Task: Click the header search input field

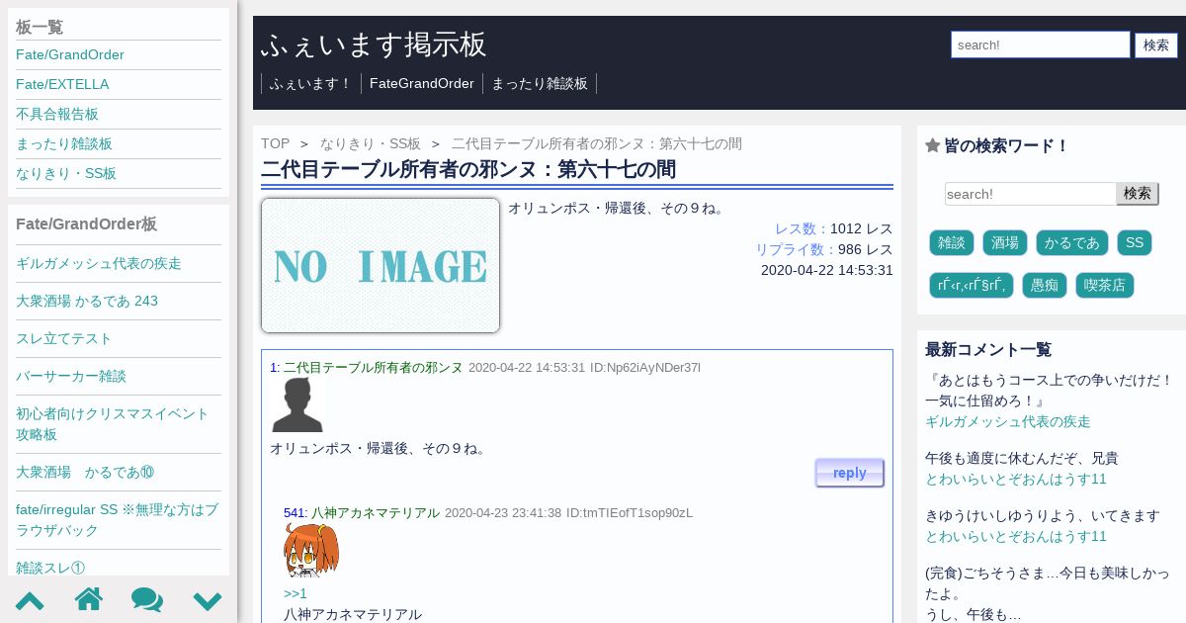Action: click(1041, 44)
